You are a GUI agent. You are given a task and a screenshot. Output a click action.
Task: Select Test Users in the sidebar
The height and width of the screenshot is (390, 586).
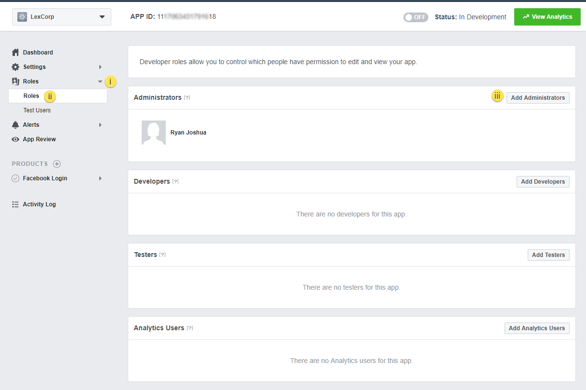37,110
